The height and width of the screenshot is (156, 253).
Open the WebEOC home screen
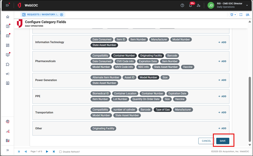point(8,17)
